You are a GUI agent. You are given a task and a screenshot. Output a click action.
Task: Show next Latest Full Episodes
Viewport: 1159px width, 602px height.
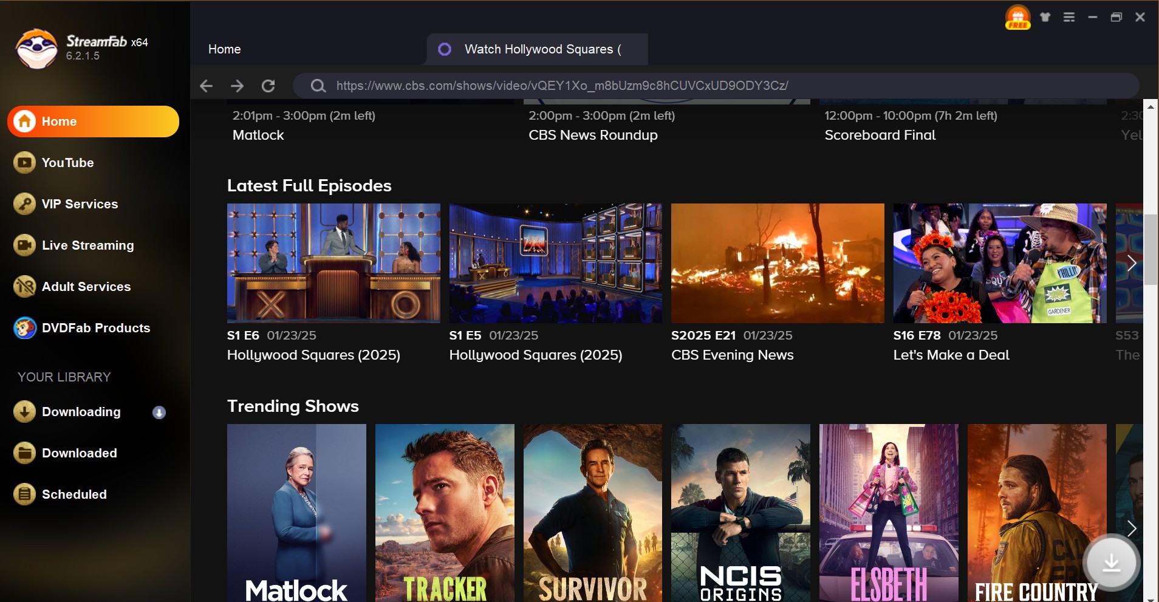coord(1132,264)
